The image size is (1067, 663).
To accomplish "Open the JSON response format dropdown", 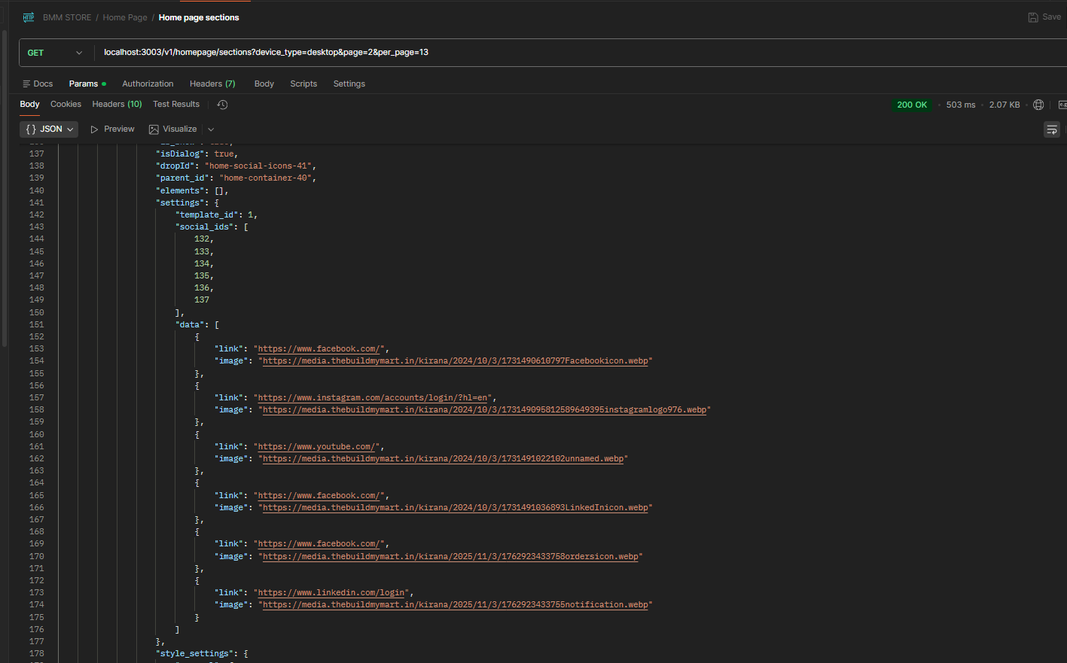I will click(49, 129).
